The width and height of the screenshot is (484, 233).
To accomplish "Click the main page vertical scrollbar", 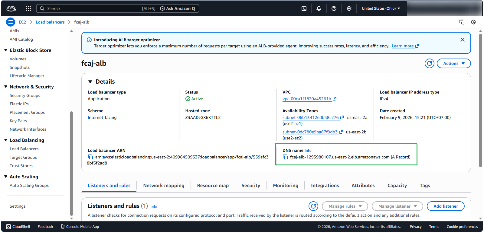I will [480, 100].
